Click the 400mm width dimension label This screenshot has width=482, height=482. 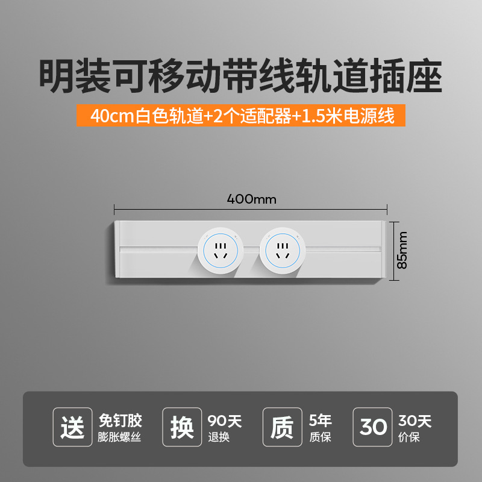(x=251, y=199)
